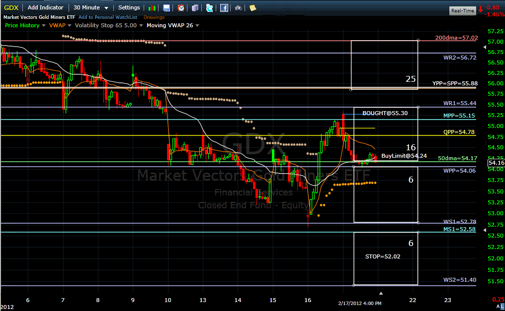Click the green-red bar chart type icon
Image resolution: width=505 pixels, height=311 pixels.
click(152, 8)
